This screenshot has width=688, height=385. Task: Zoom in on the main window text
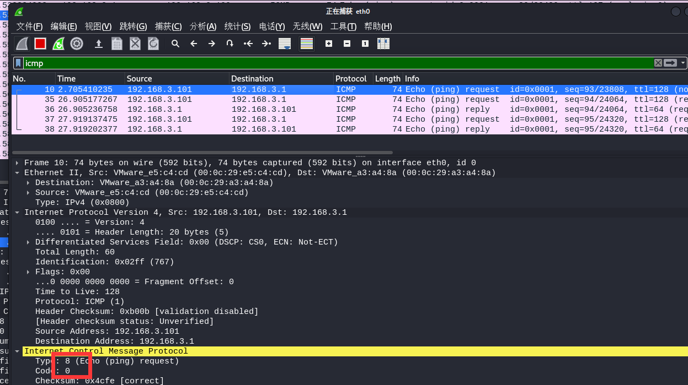click(329, 44)
